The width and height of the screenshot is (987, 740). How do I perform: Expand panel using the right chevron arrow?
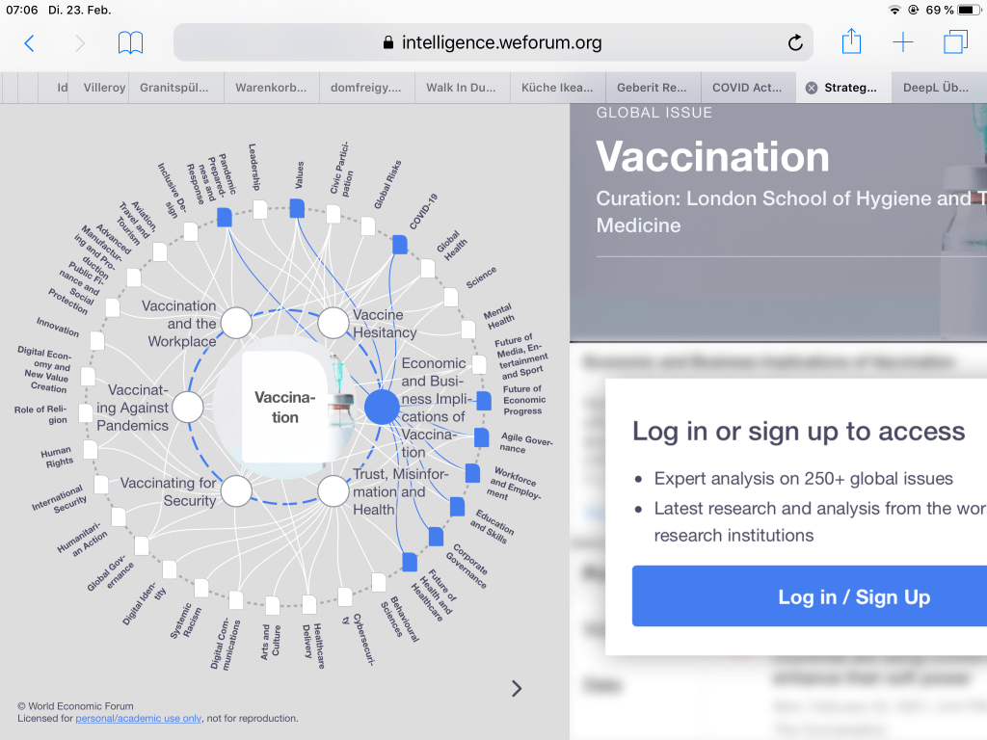tap(517, 688)
